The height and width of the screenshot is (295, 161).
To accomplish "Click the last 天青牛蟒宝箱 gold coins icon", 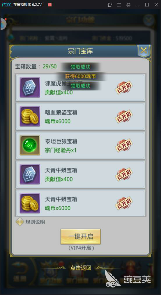I will (x=30, y=203).
